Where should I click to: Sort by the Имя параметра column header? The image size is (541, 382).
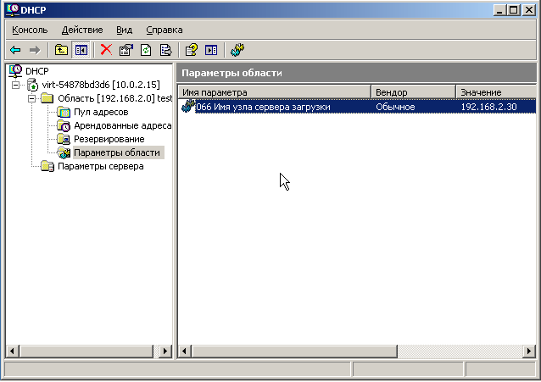click(x=273, y=91)
